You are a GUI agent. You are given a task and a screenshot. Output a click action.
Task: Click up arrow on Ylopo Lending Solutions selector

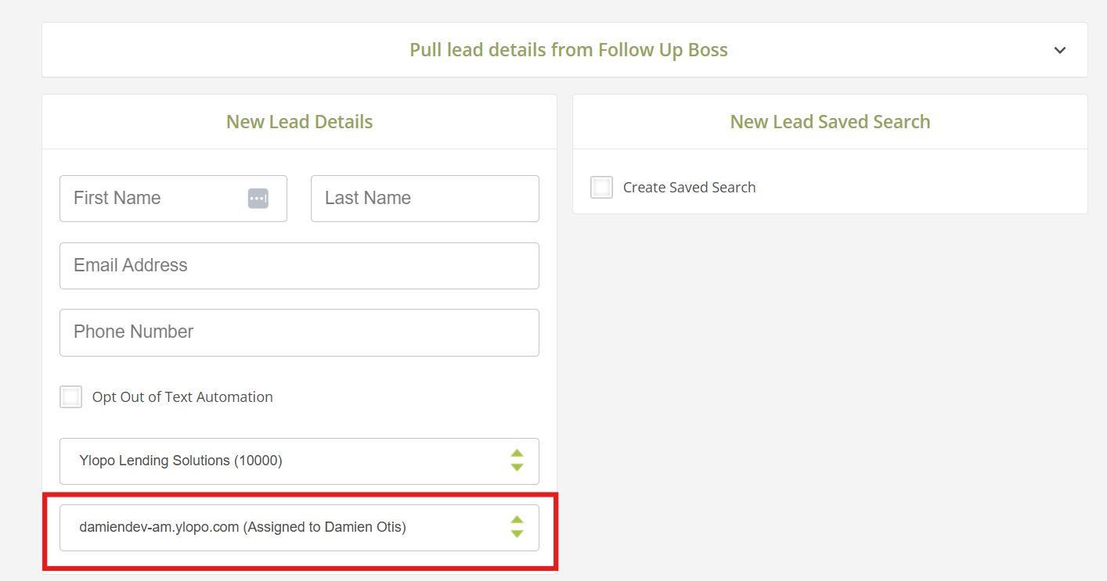click(517, 454)
